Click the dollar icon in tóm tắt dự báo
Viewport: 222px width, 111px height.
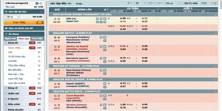pyautogui.click(x=6, y=12)
